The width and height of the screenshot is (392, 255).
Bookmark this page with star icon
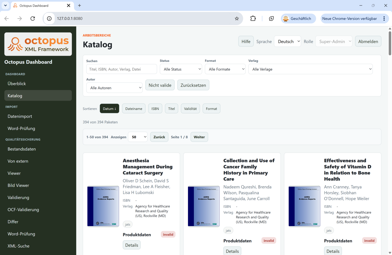[237, 19]
